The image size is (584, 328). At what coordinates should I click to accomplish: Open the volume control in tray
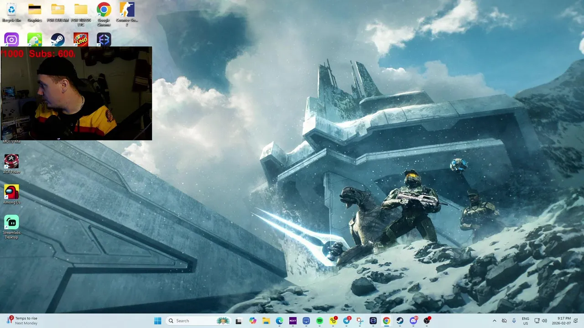click(x=544, y=321)
